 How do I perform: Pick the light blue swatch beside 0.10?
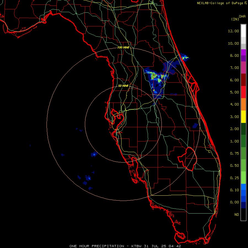243,187
